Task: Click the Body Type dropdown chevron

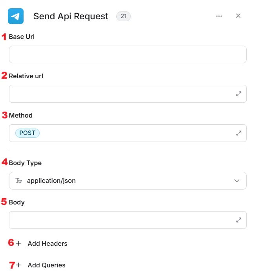Action: point(237,180)
